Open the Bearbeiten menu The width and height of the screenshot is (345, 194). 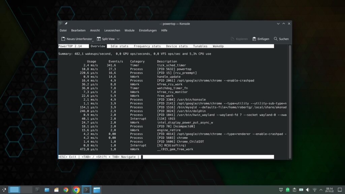click(x=78, y=30)
